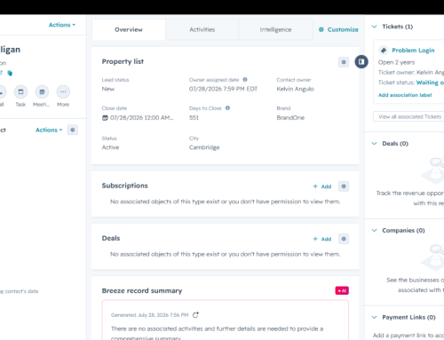Click the City value Cambridge

204,147
